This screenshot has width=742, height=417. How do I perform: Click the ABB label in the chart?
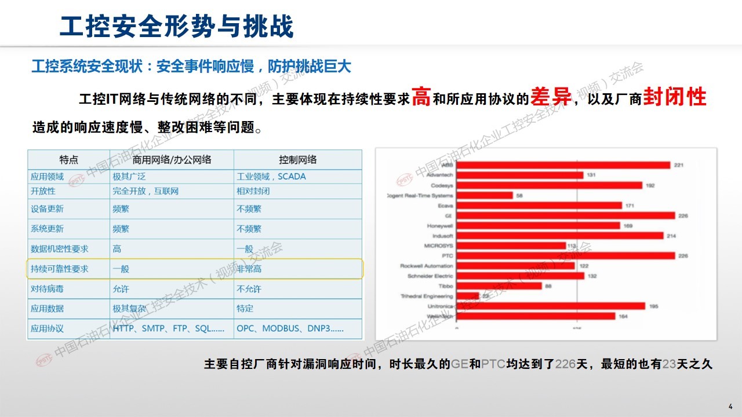point(447,165)
